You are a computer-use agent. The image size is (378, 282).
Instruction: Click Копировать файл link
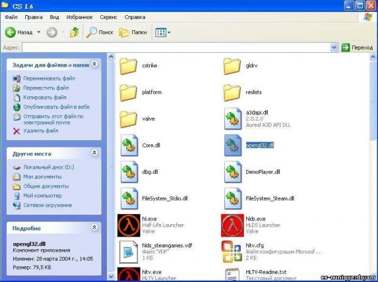45,98
